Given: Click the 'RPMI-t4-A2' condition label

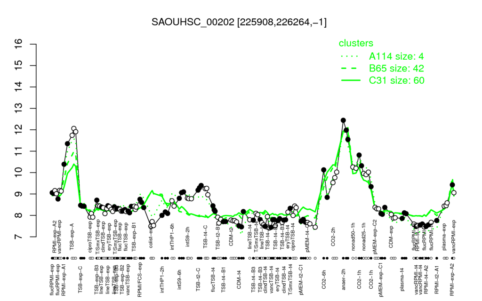Looking at the screenshot, I should [426, 279].
